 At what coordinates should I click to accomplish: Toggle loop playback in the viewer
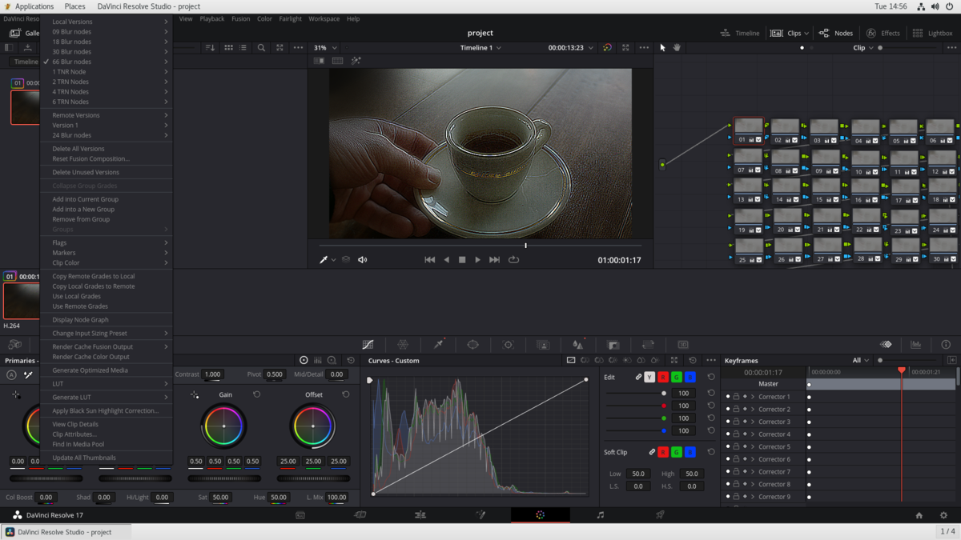(513, 259)
